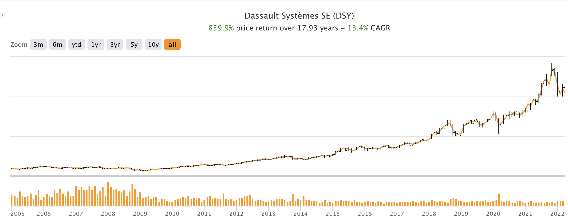Switch the chart to 3yr range
The image size is (568, 224).
click(115, 44)
